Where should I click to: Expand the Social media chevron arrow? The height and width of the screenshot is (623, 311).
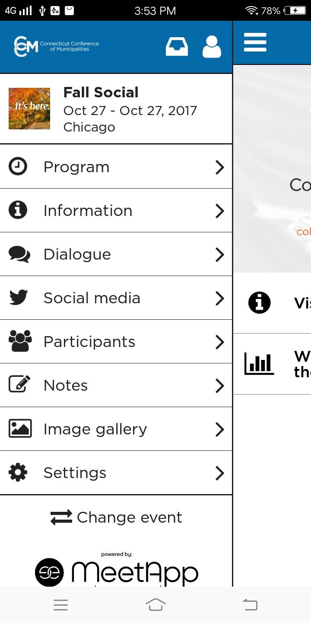click(x=220, y=298)
